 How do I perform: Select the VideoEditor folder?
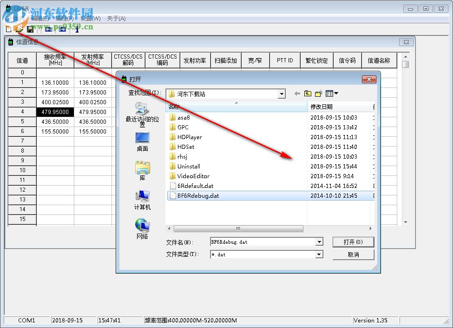tap(190, 176)
